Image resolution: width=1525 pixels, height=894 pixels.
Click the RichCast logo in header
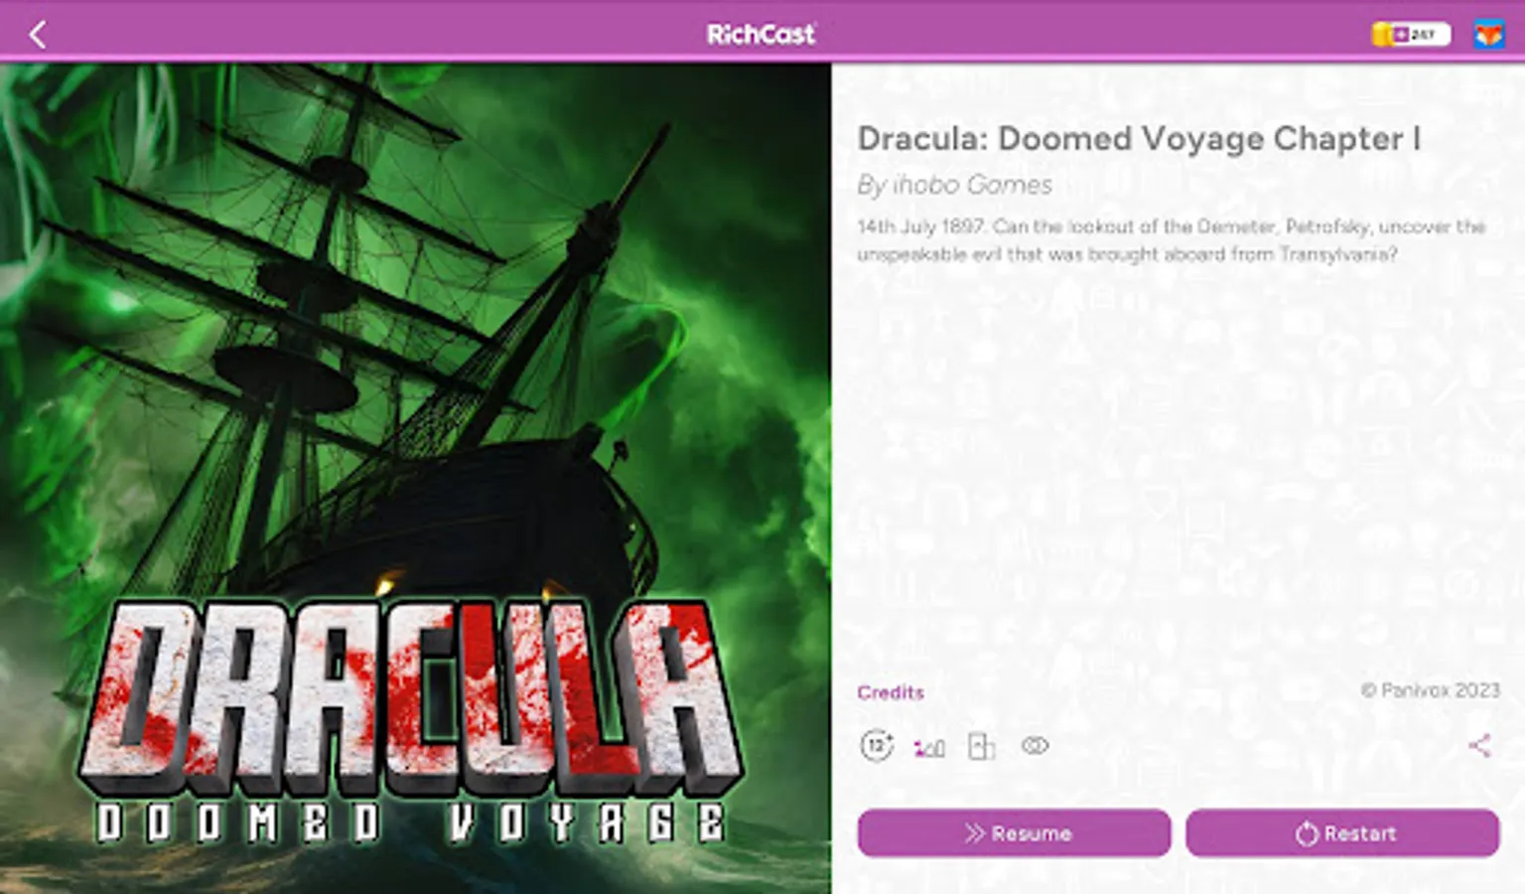click(762, 35)
